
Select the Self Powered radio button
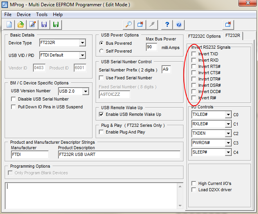point(102,51)
